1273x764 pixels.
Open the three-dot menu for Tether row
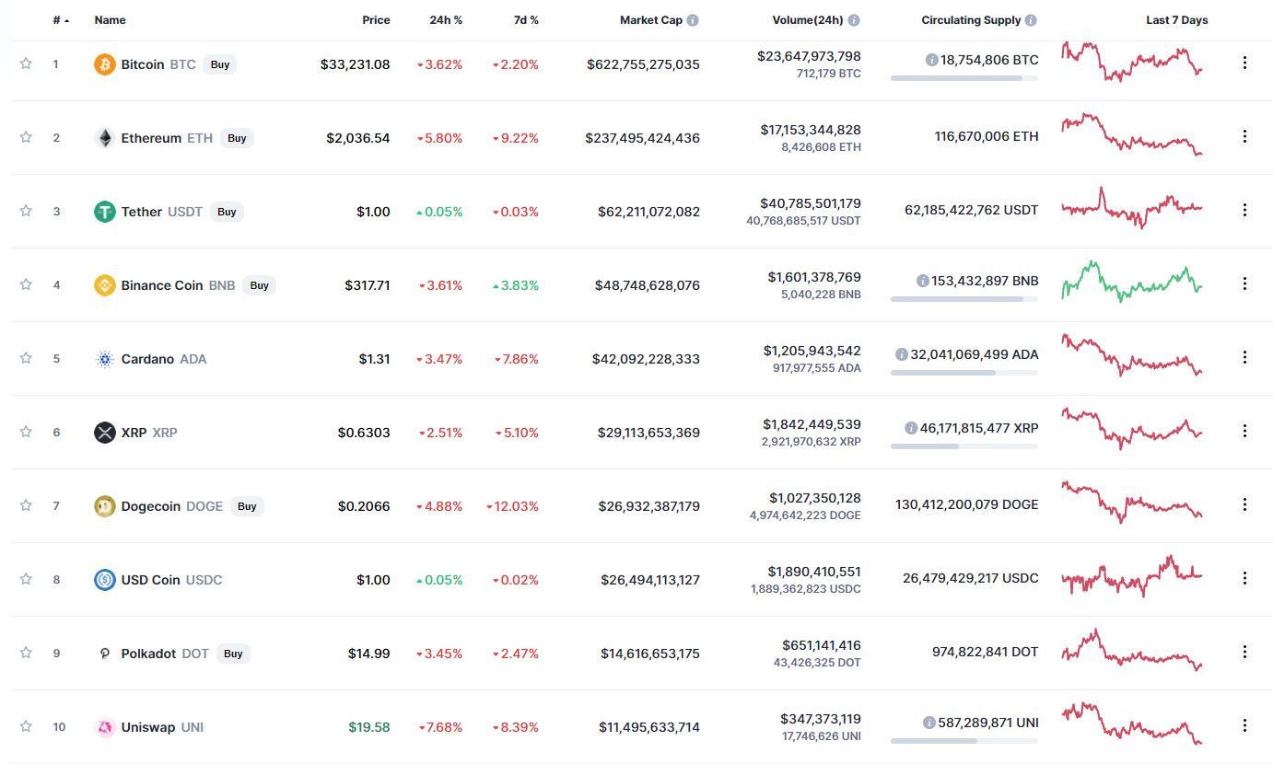1244,210
